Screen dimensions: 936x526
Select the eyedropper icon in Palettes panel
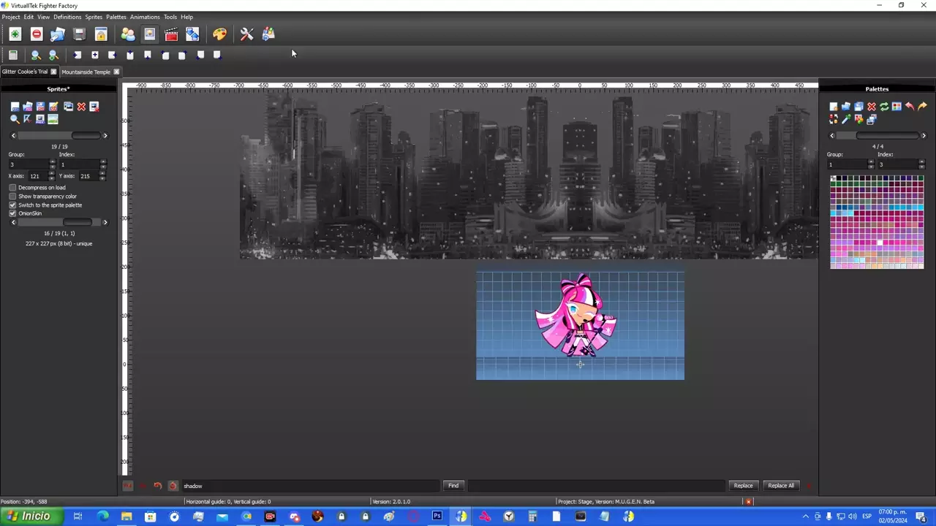(846, 119)
